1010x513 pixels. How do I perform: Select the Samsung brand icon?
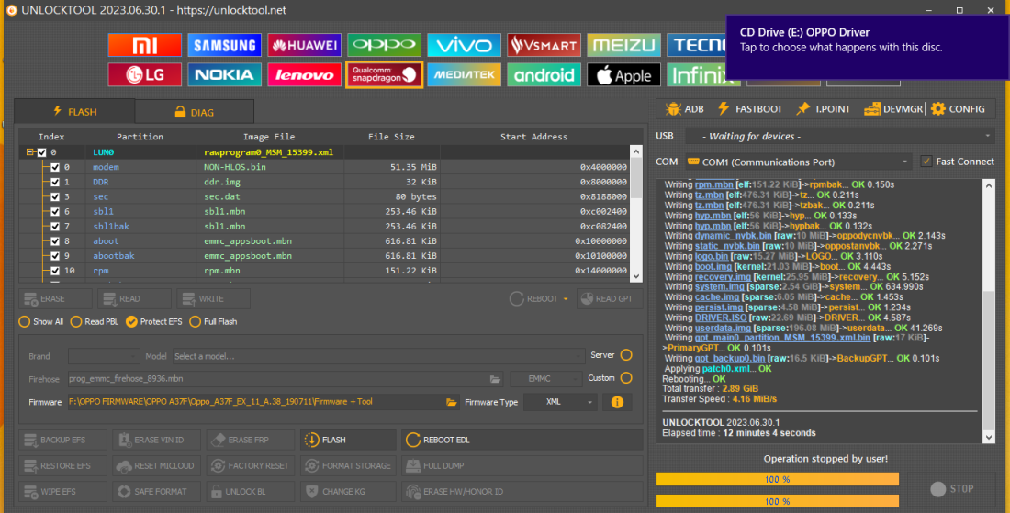225,45
